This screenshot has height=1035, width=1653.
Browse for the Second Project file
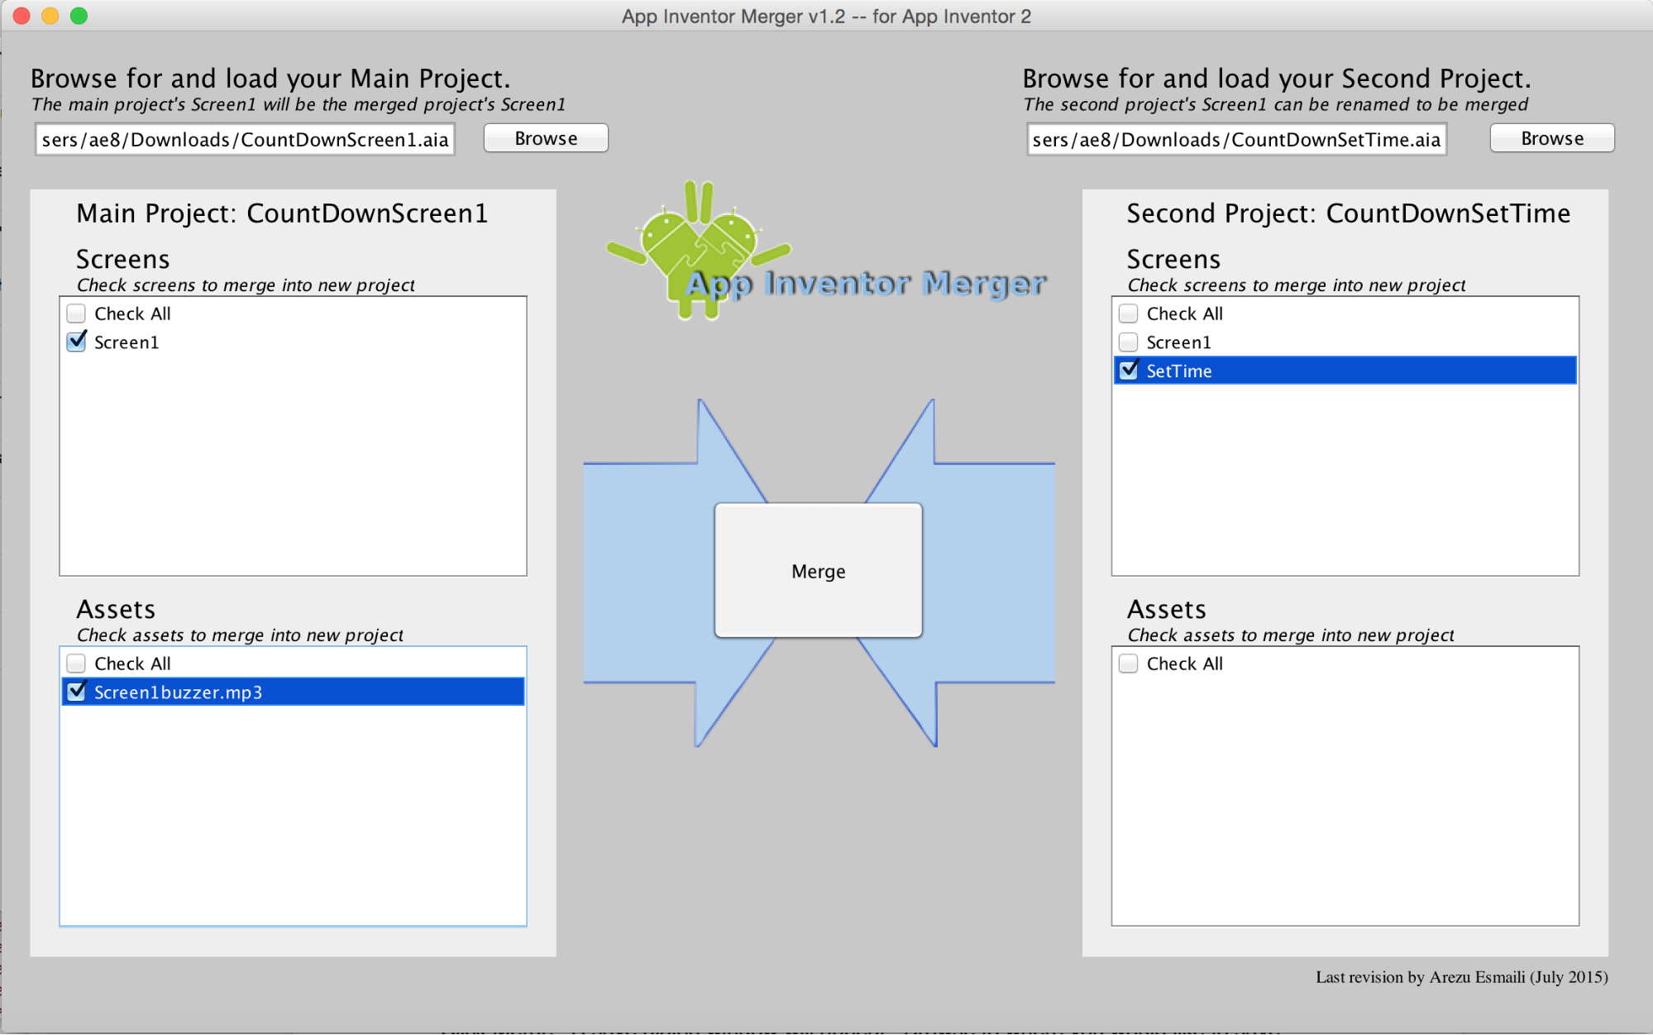pyautogui.click(x=1552, y=138)
